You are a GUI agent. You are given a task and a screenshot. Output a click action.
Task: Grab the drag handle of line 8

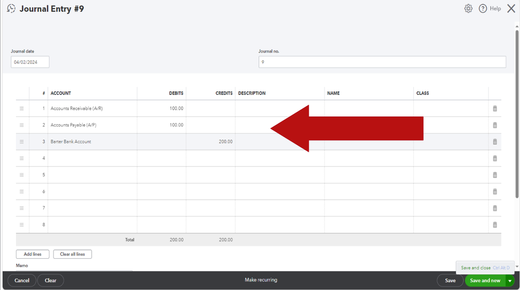pos(21,225)
